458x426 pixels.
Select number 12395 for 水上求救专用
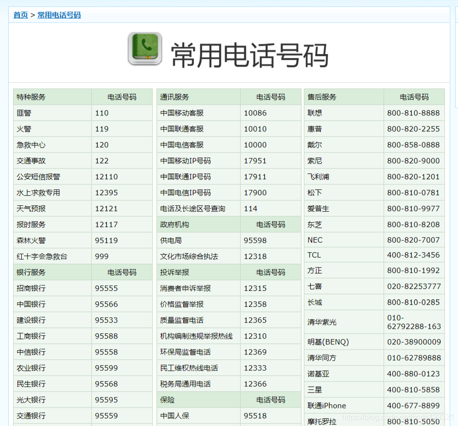point(106,193)
